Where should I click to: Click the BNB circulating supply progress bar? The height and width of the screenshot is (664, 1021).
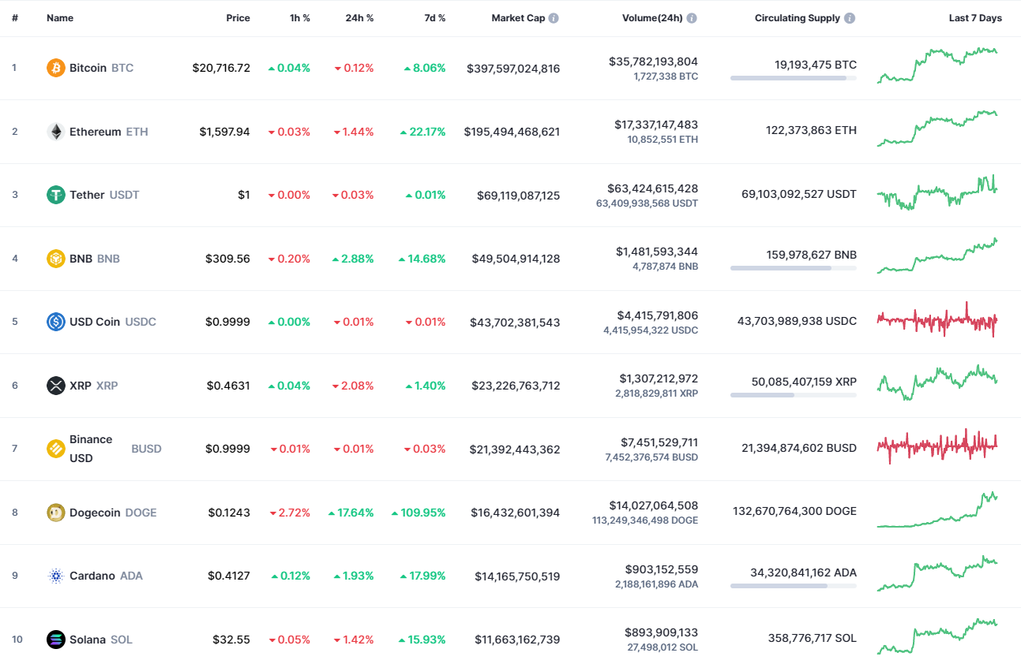(793, 267)
